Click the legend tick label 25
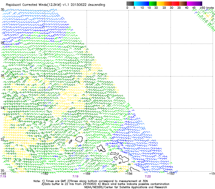Viewport: 215px width, 189px height. [x=164, y=8]
